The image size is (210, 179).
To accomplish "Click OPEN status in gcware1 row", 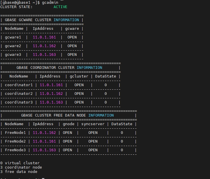I will tap(72, 37).
